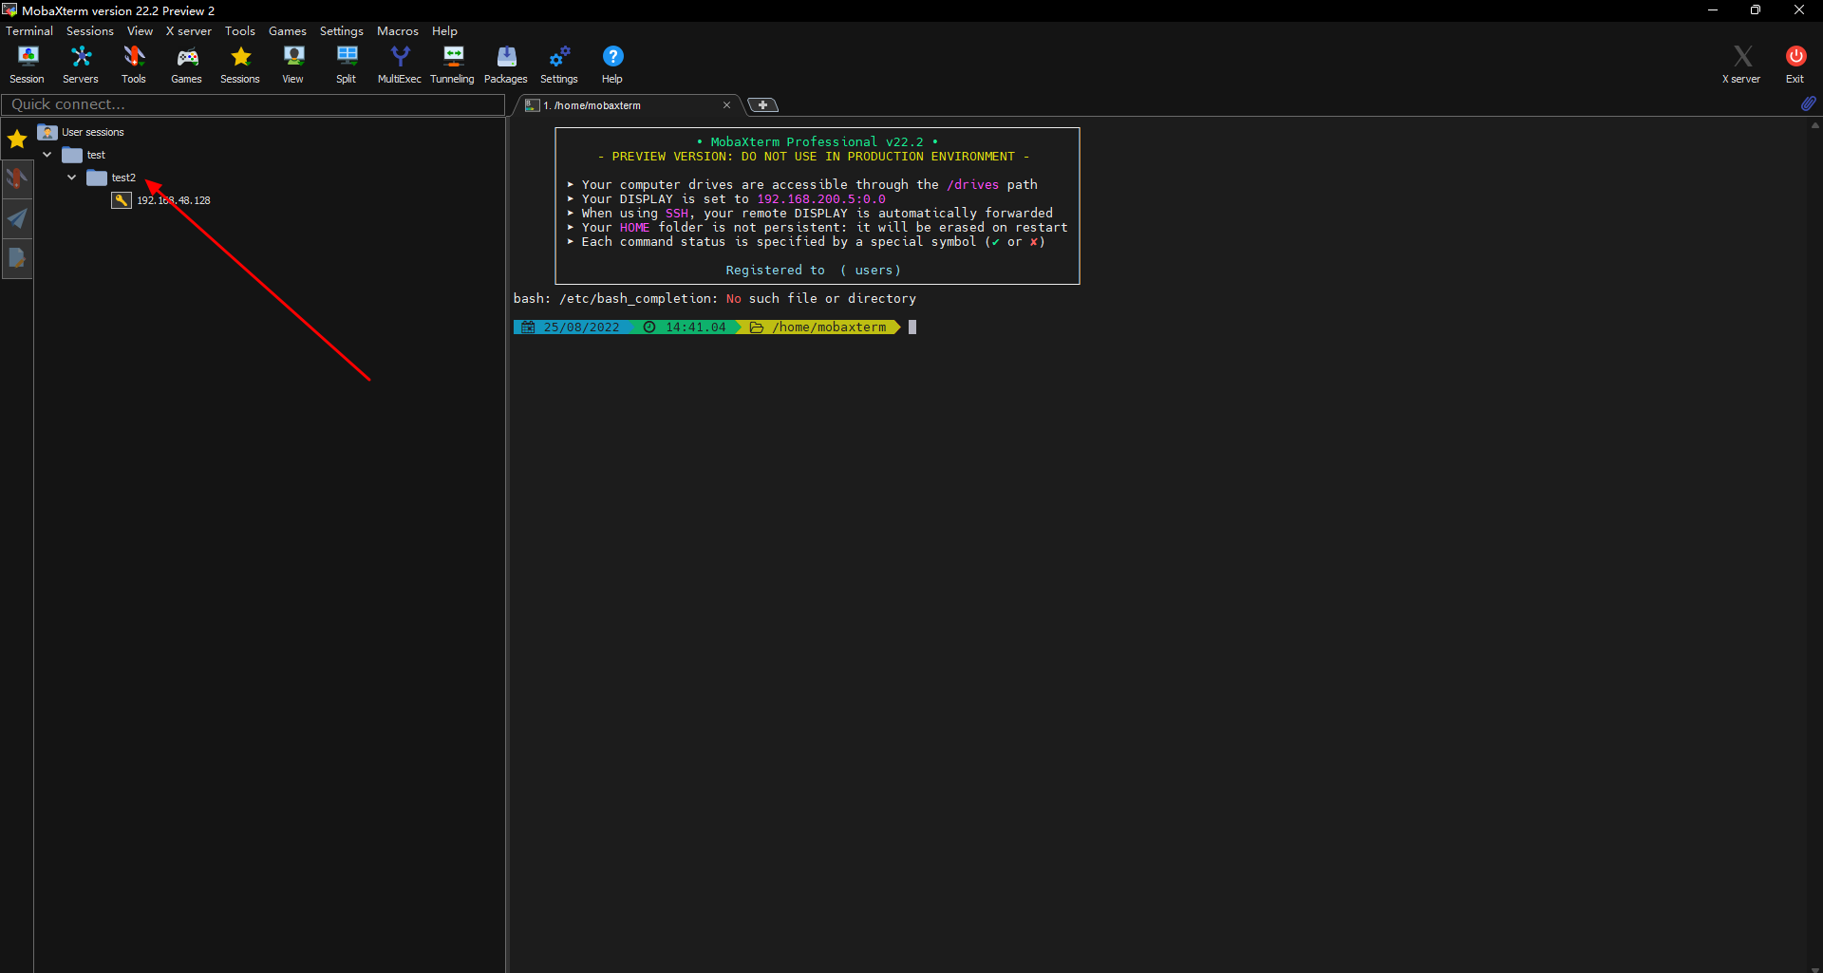Click the Registered to text
Screen dimensions: 1823x973
pos(775,271)
